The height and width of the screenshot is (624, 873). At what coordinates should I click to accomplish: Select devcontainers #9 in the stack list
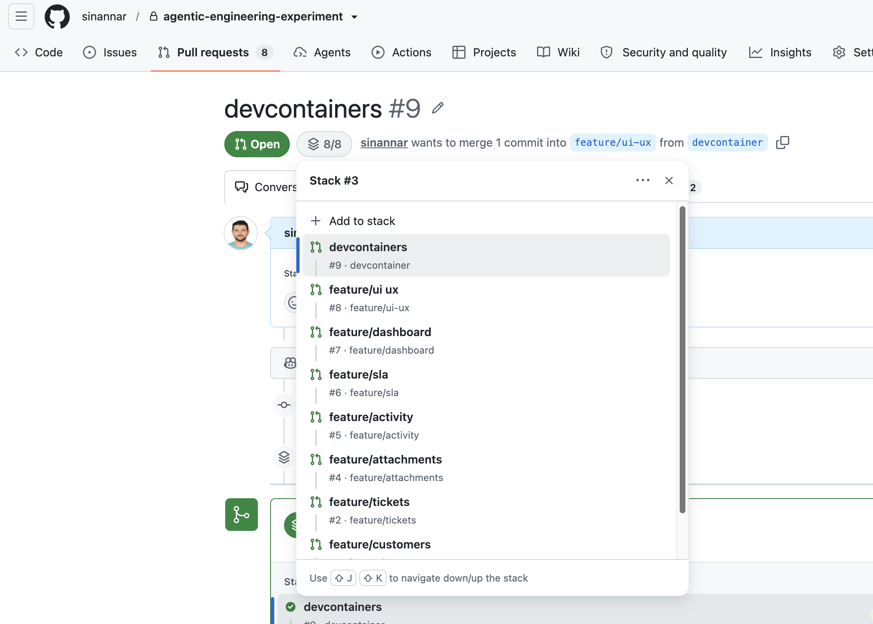click(486, 256)
